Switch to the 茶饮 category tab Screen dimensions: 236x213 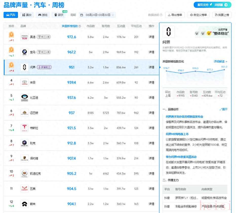pos(59,15)
